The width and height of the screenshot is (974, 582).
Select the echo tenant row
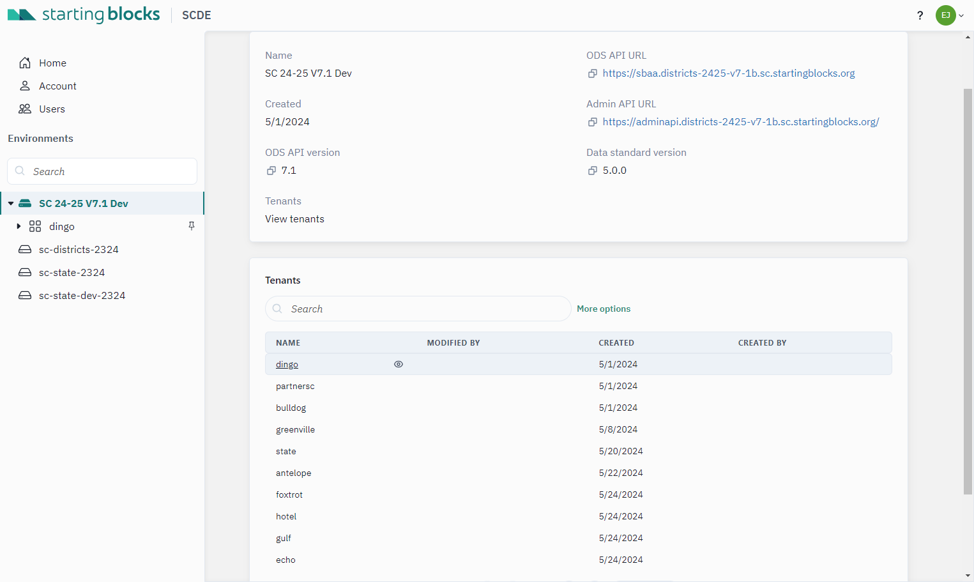coord(578,560)
